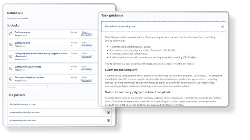Open the Draft summons subtask title
Viewport: 250px width, 140px height.
(x=22, y=32)
